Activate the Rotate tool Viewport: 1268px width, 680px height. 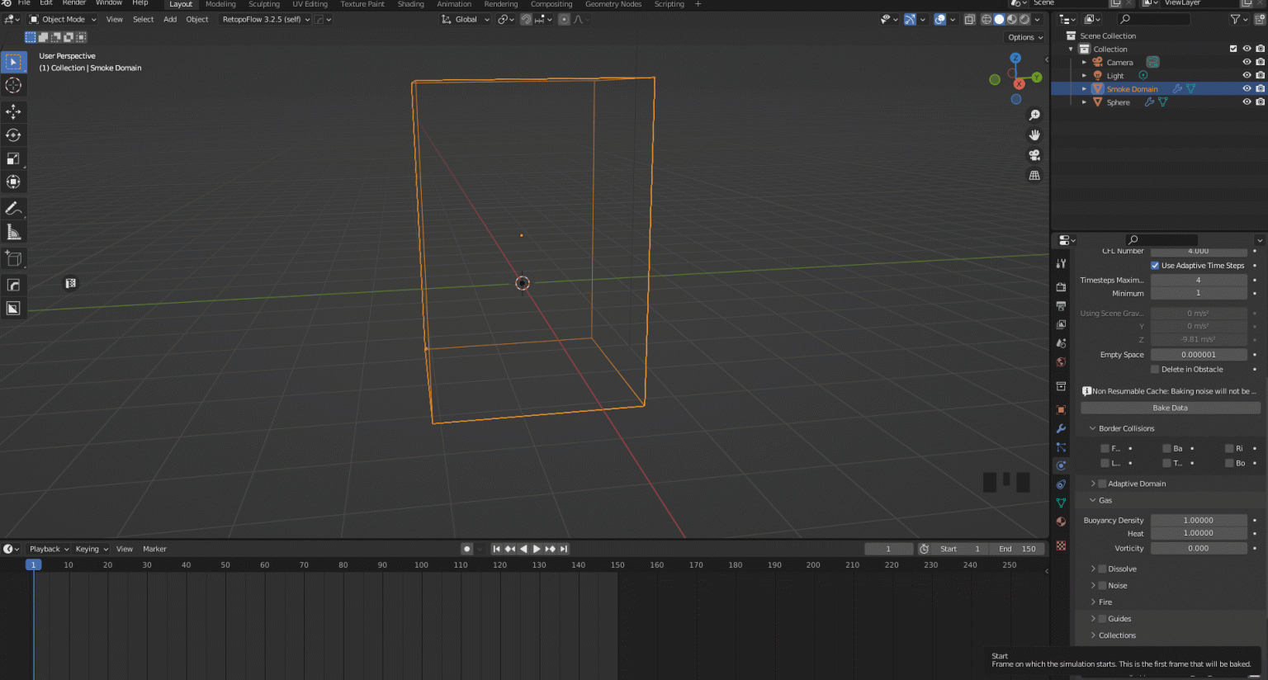coord(13,135)
